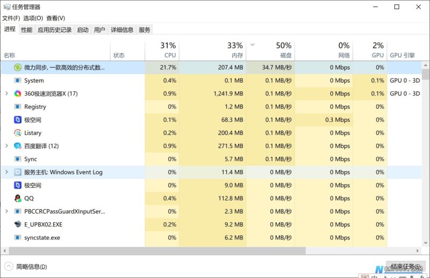Click the 21.7% CPU value
Viewport: 430px width, 278px height.
pos(168,68)
